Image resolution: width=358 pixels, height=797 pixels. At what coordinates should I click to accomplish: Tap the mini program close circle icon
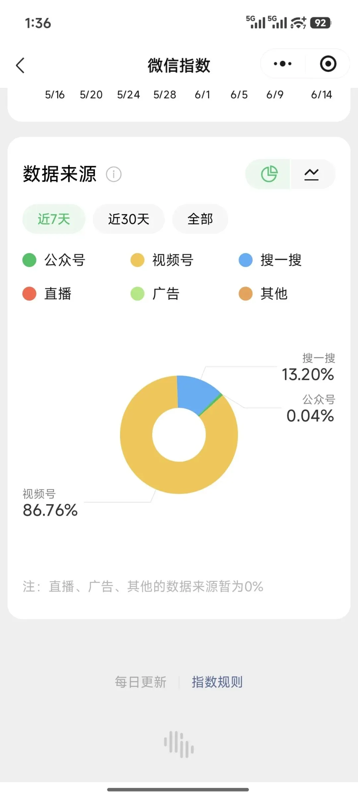328,64
